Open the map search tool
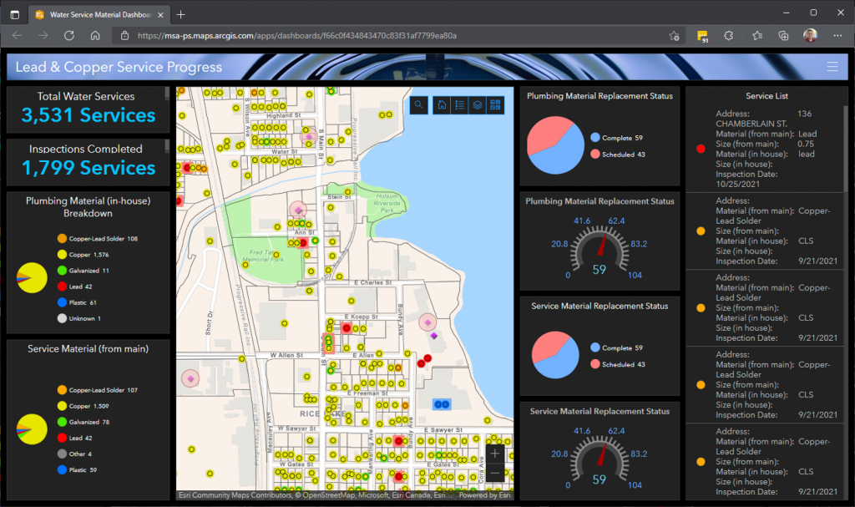855x507 pixels. click(x=418, y=105)
